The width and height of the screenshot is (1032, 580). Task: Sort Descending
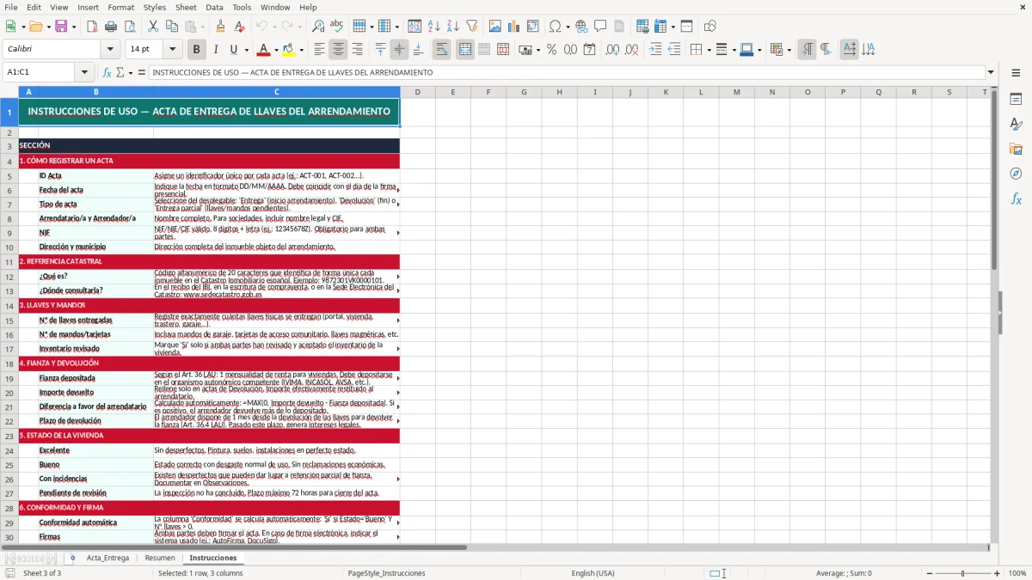[452, 27]
